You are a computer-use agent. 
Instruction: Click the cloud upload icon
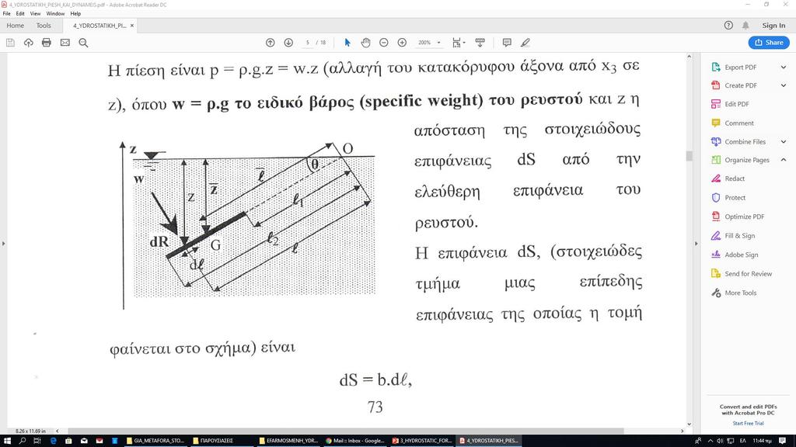pyautogui.click(x=29, y=43)
